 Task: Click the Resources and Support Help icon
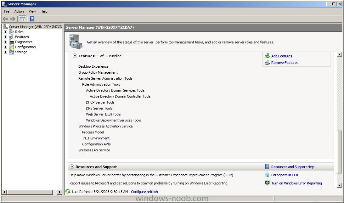pyautogui.click(x=267, y=167)
